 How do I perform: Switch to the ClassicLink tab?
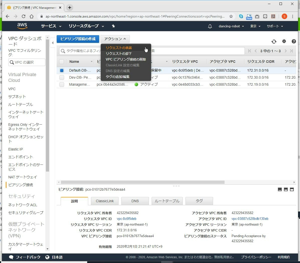tap(105, 201)
